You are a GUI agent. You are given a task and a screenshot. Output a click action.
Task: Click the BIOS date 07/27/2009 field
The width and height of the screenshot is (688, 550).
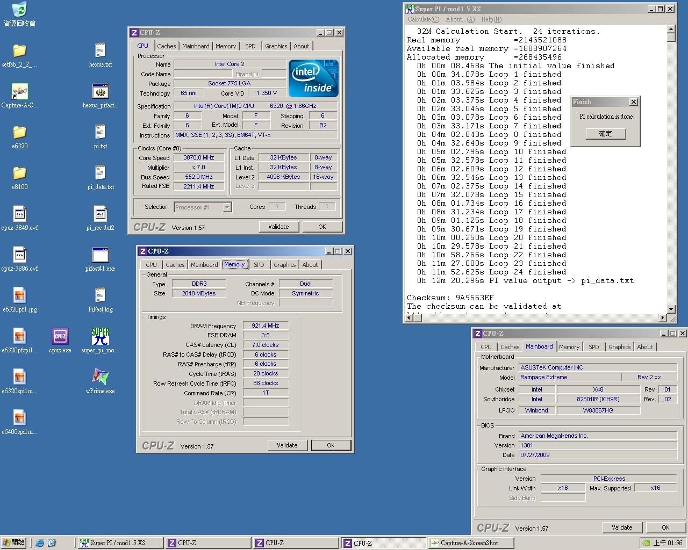click(x=598, y=455)
